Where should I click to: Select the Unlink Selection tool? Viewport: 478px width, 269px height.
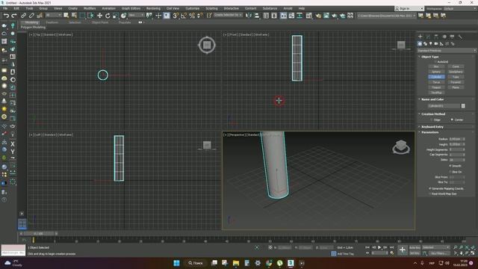[x=31, y=16]
